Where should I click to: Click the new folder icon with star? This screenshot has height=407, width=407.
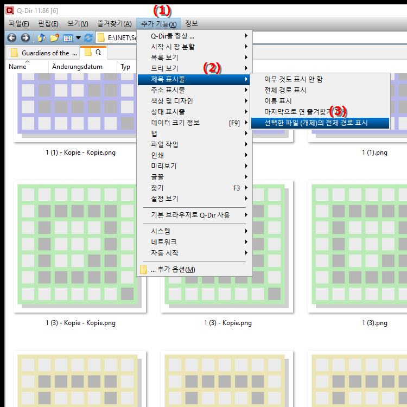pos(54,38)
